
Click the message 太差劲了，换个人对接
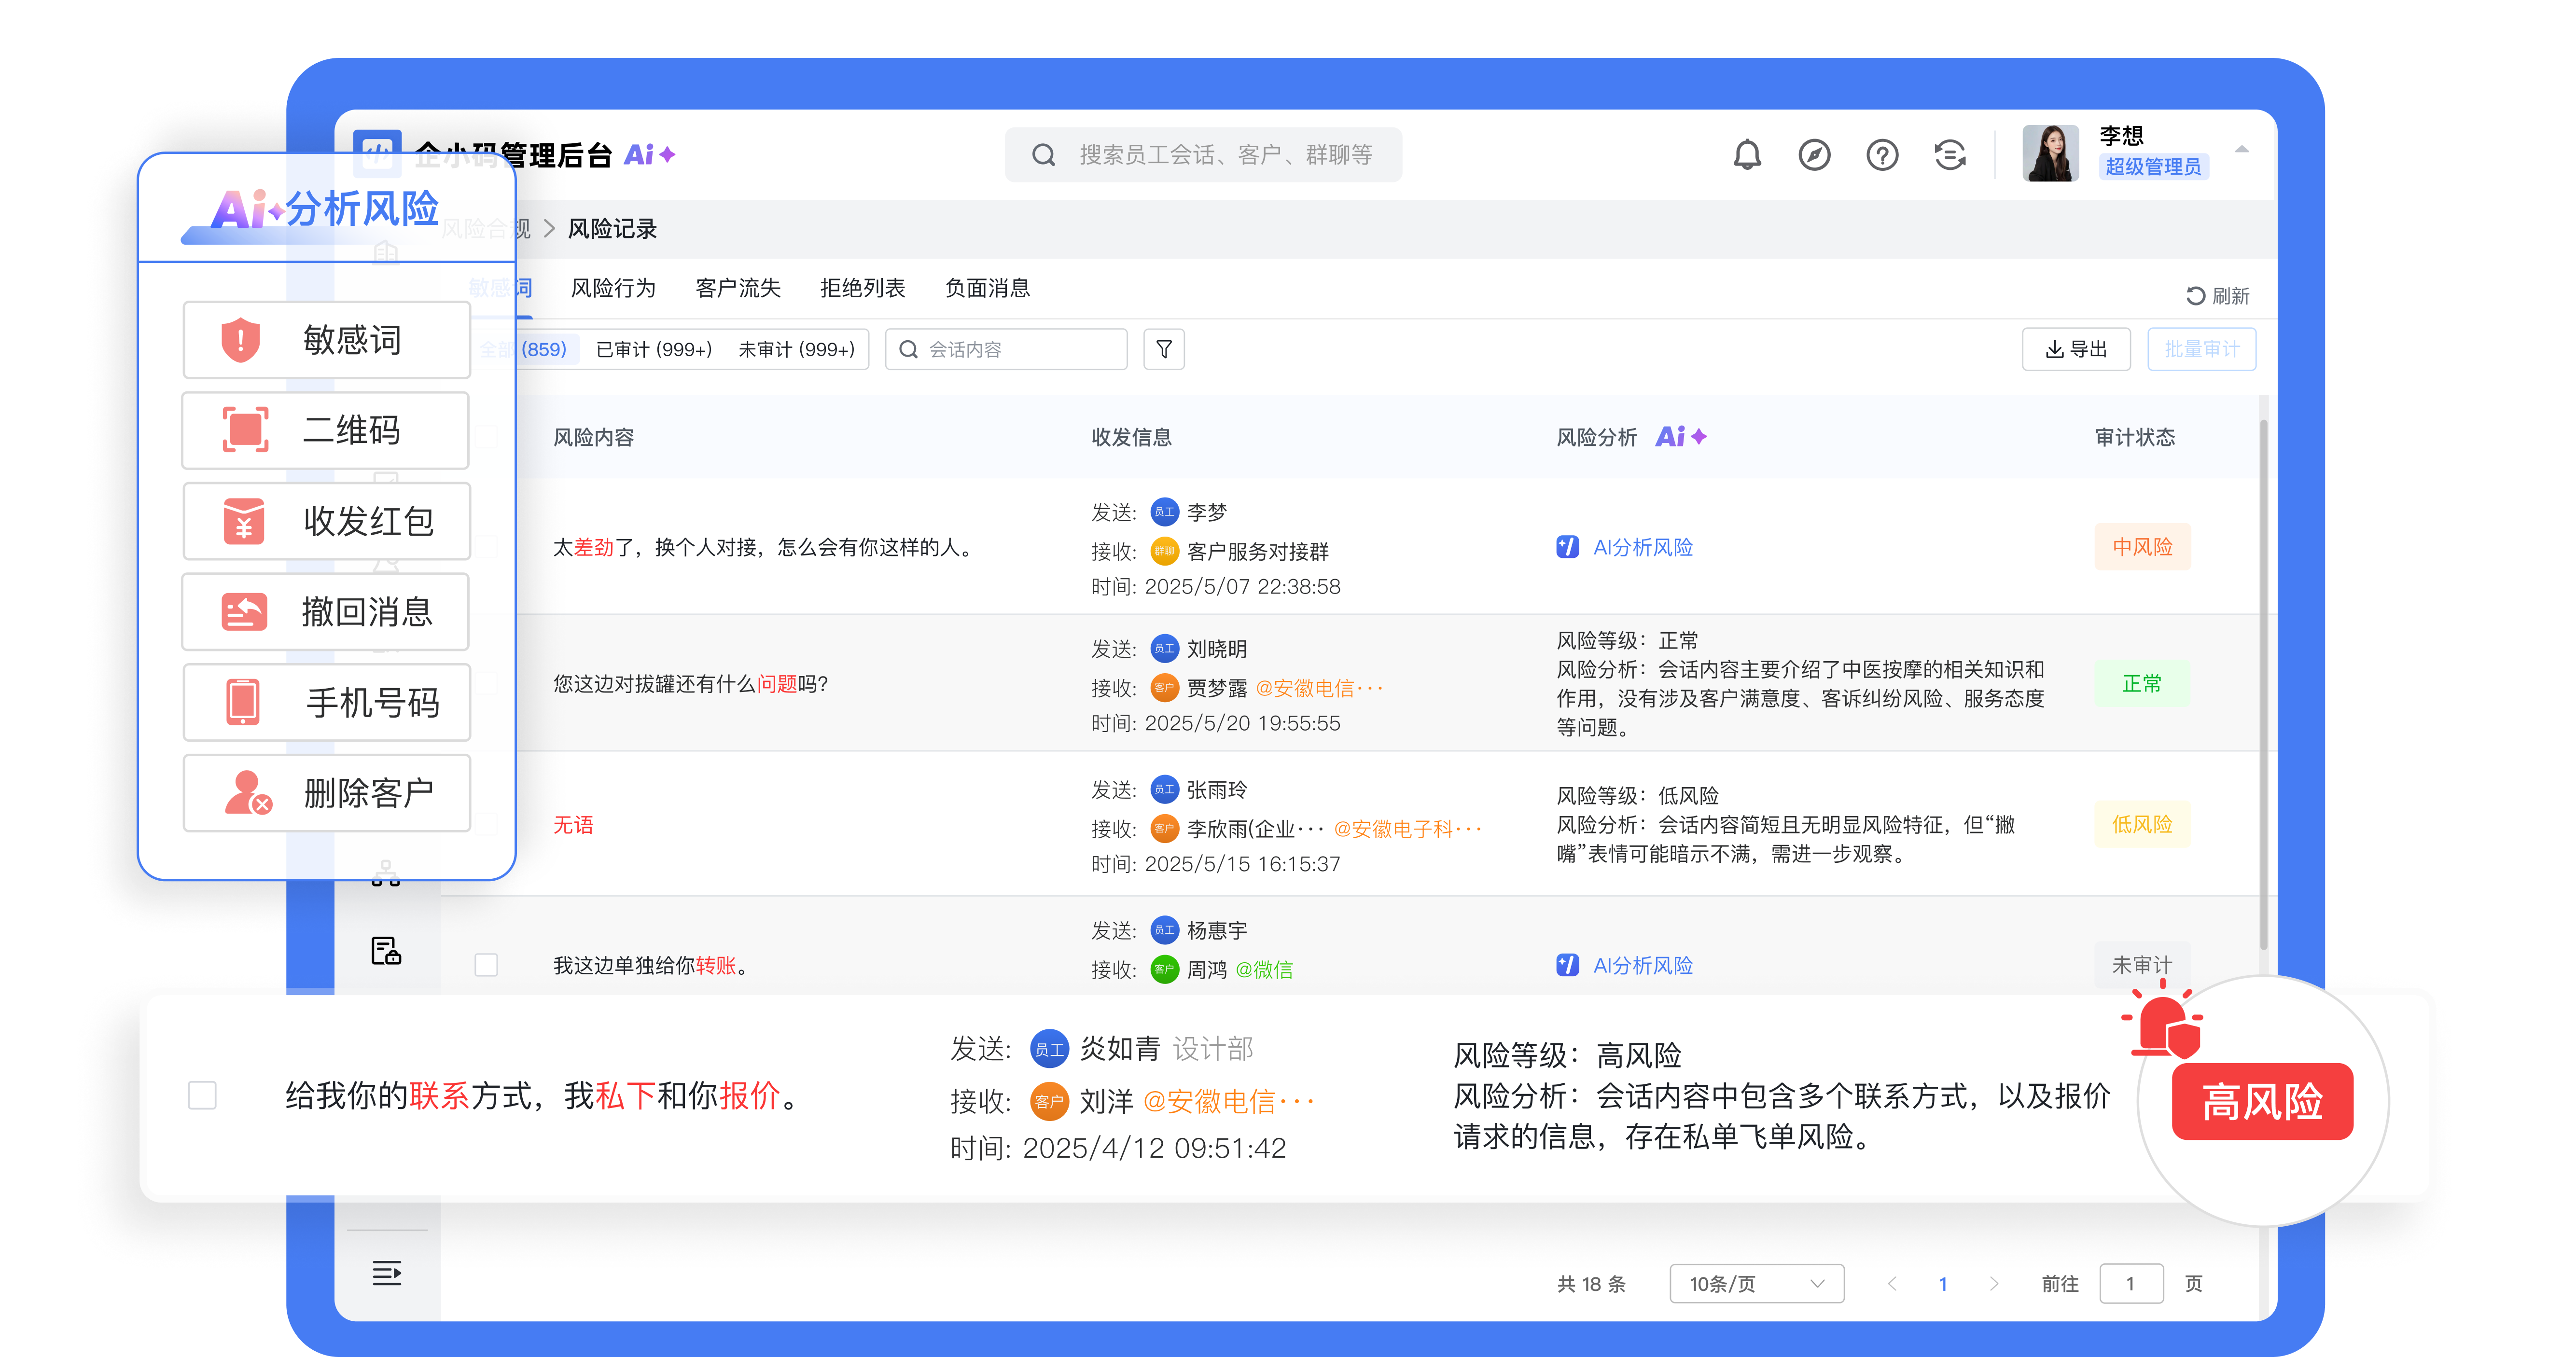764,547
